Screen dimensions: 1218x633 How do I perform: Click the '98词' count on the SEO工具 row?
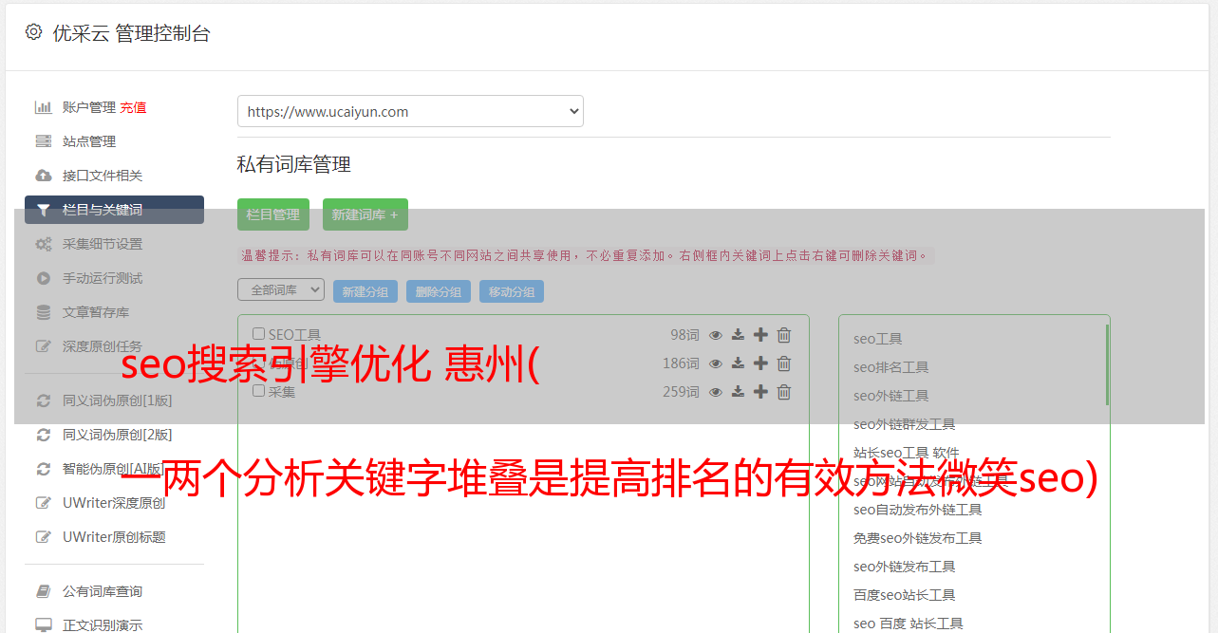(684, 335)
